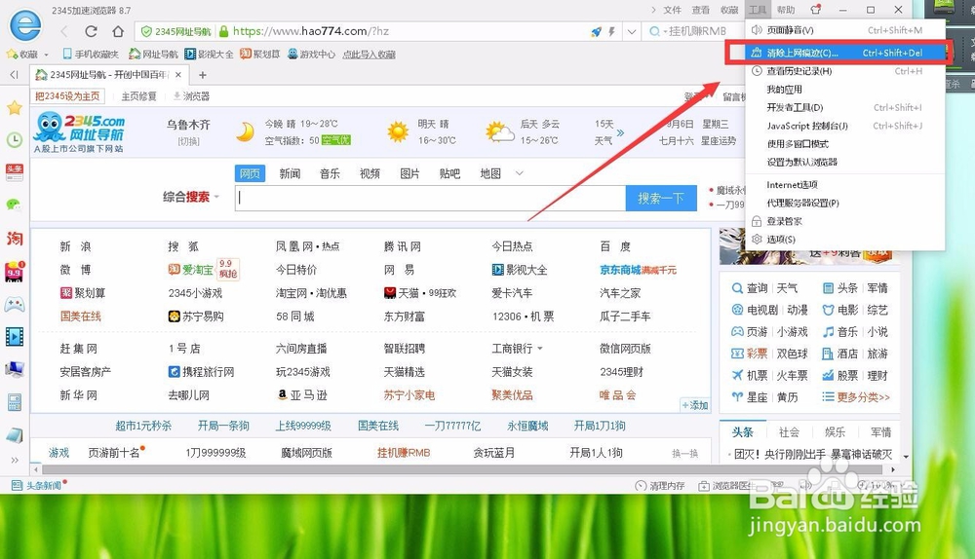This screenshot has width=975, height=559.
Task: Collapse the sidebar with arrow toggle
Action: coord(14,75)
